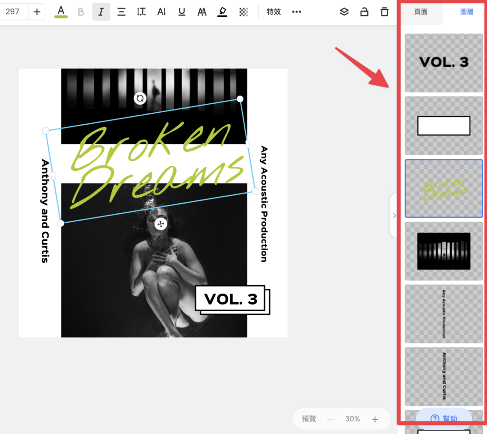Lock the selected element
The width and height of the screenshot is (487, 434).
pos(364,12)
